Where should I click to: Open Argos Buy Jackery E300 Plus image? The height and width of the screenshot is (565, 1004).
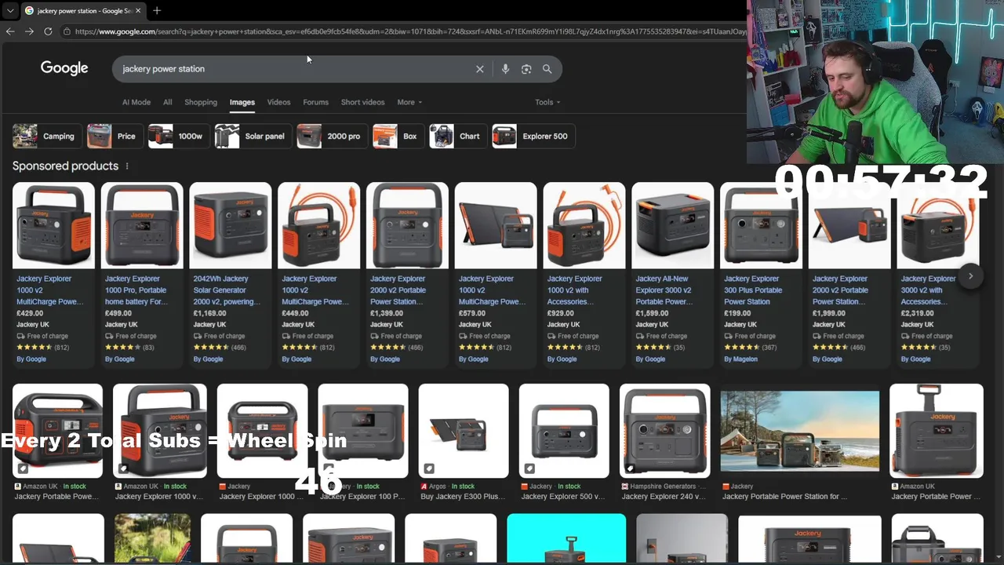464,431
